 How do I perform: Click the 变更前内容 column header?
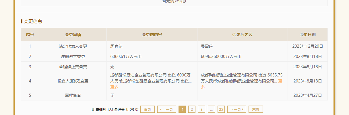tap(152, 35)
